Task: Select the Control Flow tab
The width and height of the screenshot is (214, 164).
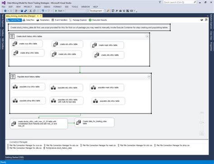Action: pyautogui.click(x=14, y=20)
